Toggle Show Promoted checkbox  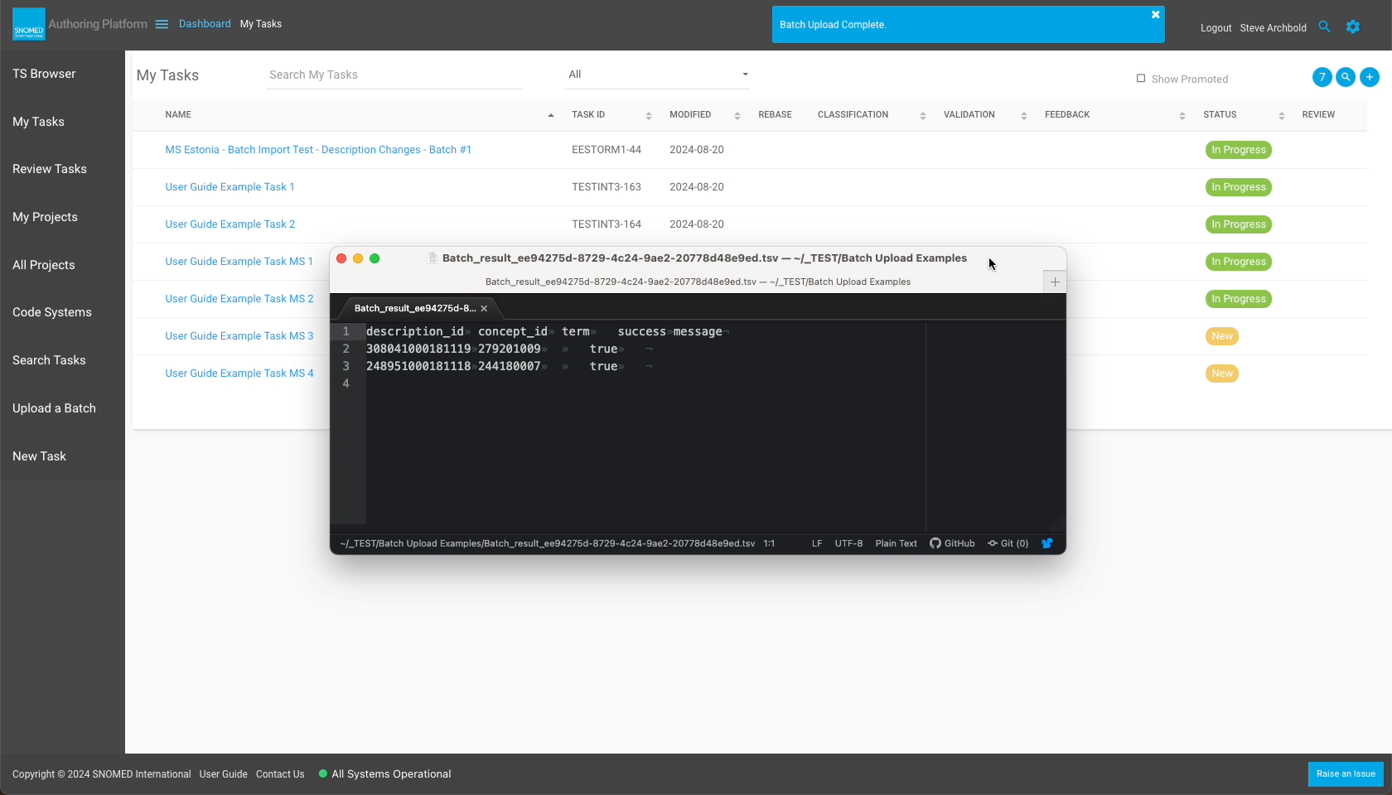(1141, 79)
